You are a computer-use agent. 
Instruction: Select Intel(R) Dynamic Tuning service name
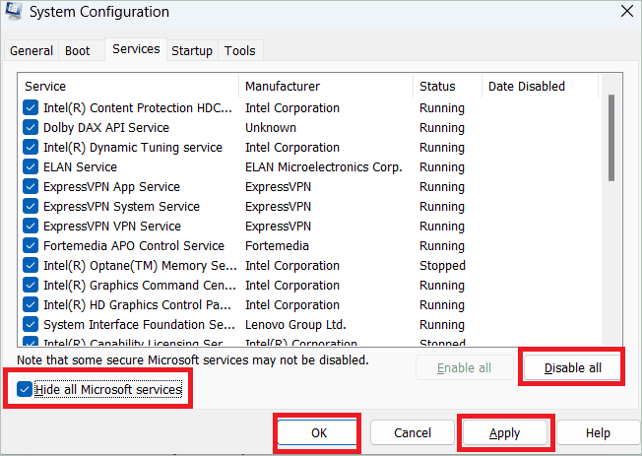point(133,148)
